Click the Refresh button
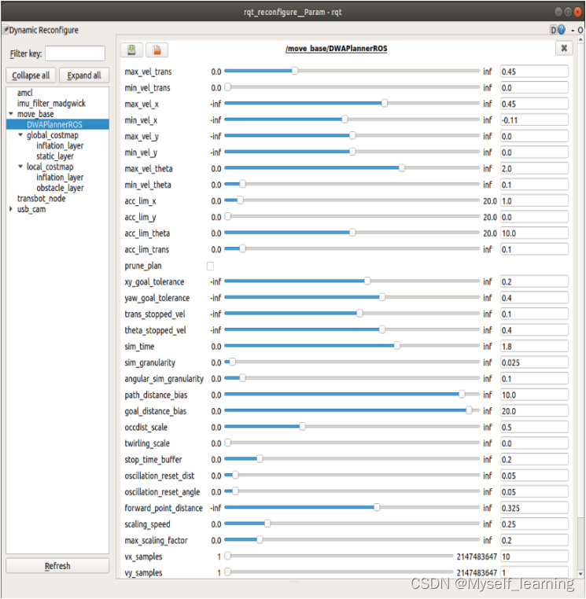Image resolution: width=586 pixels, height=599 pixels. (x=57, y=566)
